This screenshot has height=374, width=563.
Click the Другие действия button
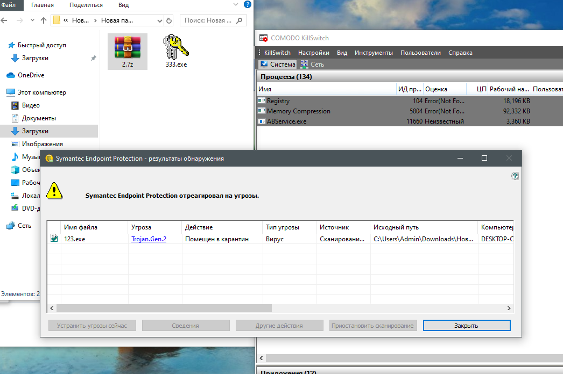point(279,325)
